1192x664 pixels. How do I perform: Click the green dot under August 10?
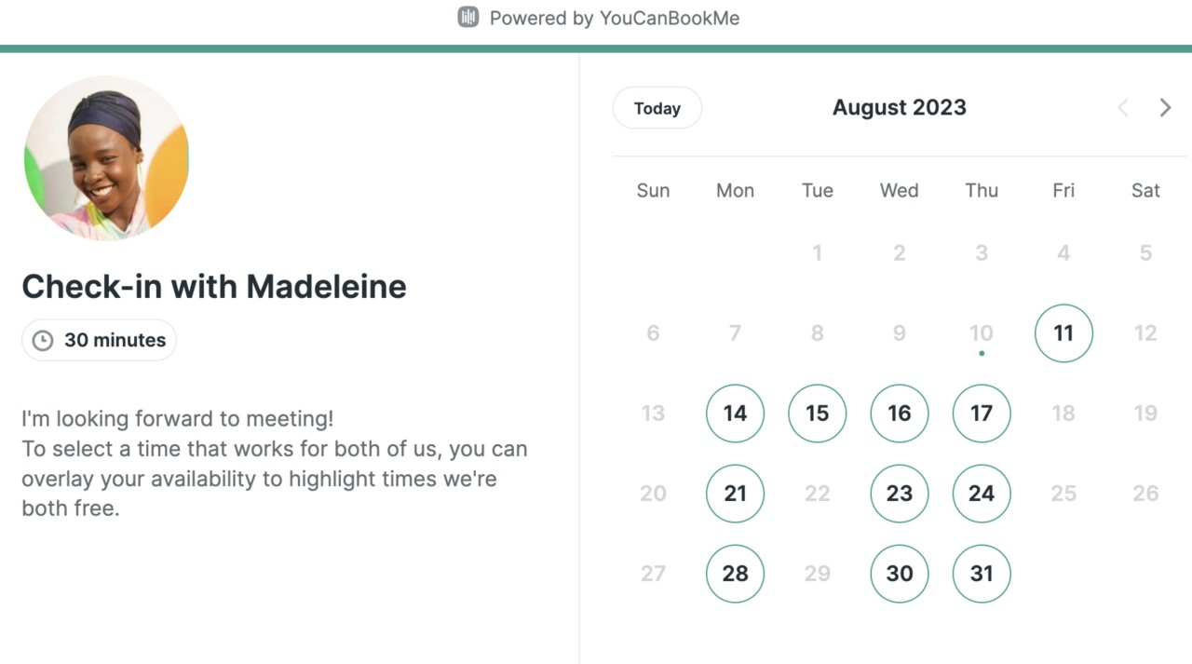982,354
